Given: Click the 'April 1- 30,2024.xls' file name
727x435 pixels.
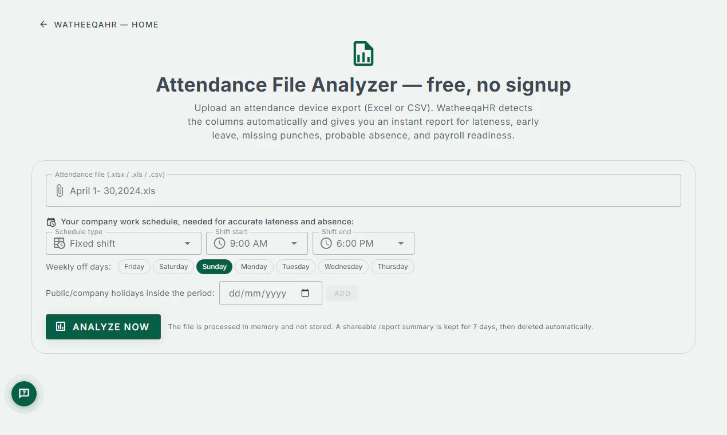Looking at the screenshot, I should pyautogui.click(x=113, y=191).
